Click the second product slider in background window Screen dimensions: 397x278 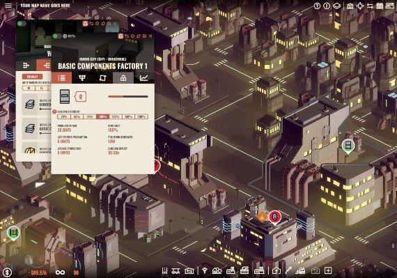point(45,133)
